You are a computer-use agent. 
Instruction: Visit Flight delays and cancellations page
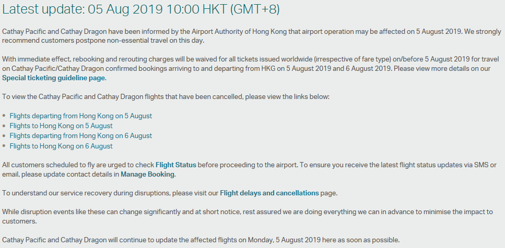pyautogui.click(x=269, y=193)
